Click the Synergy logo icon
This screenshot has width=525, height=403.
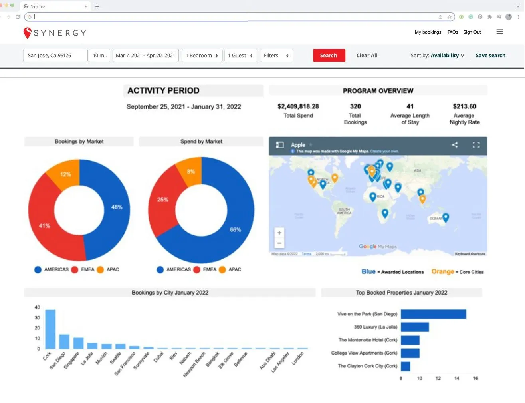[27, 33]
